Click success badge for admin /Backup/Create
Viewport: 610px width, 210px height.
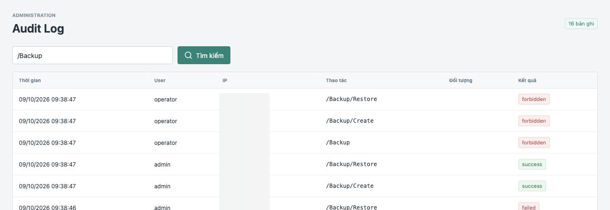click(532, 186)
